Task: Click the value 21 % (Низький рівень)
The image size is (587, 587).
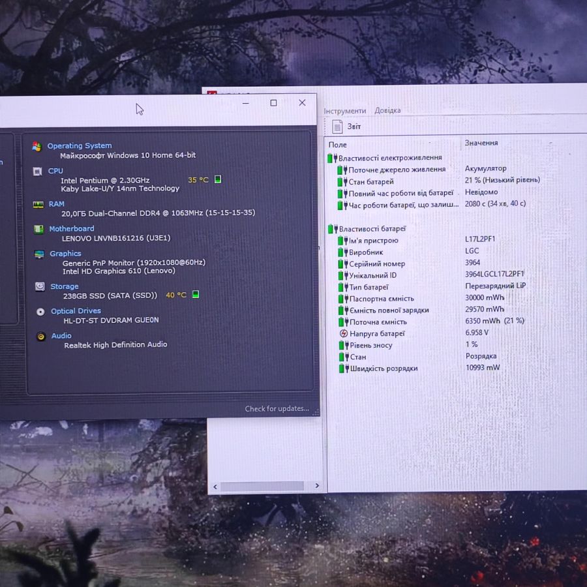Action: tap(502, 180)
